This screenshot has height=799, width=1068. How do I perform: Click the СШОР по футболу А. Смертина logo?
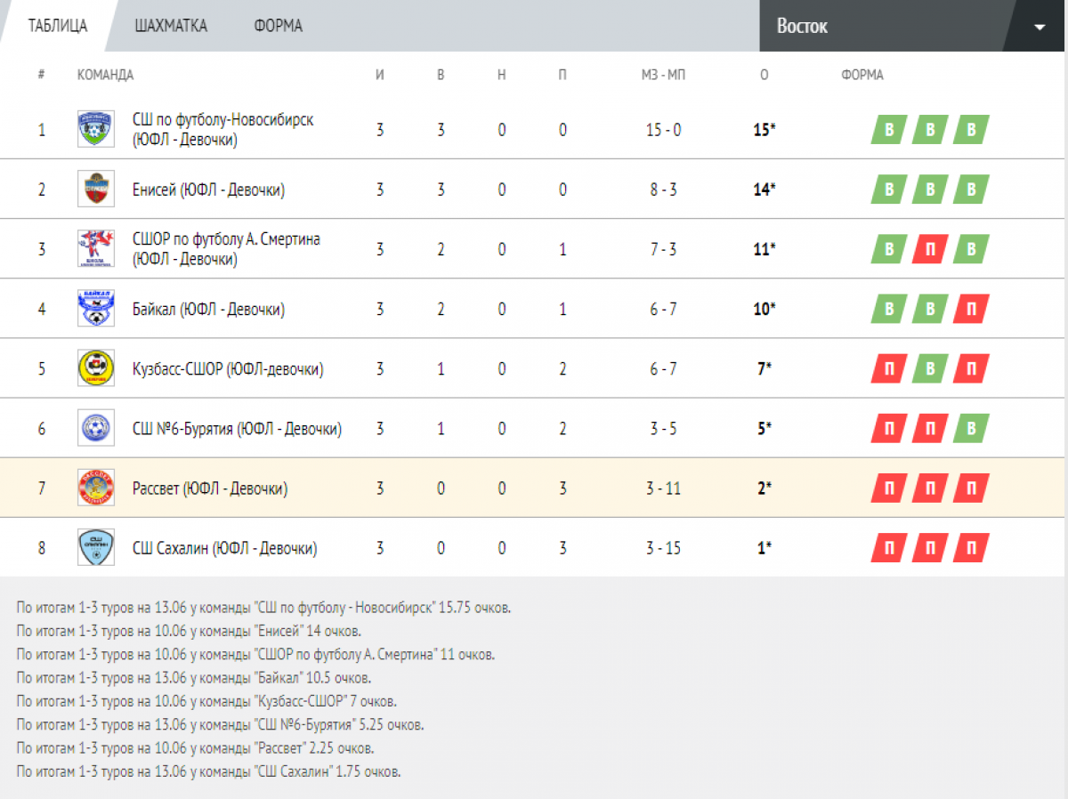point(95,248)
